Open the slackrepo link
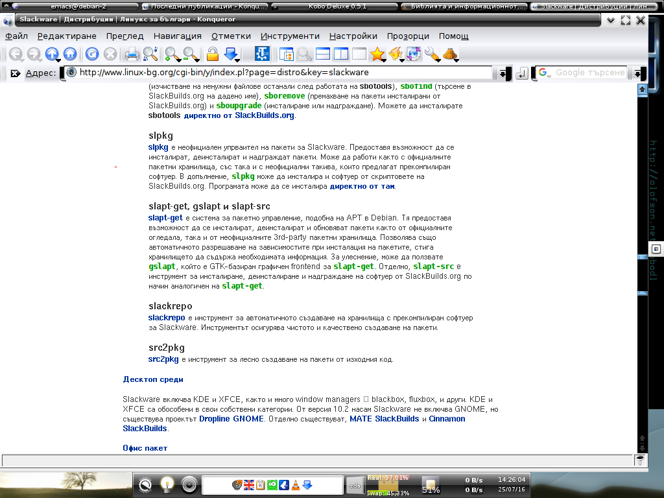 pyautogui.click(x=167, y=318)
